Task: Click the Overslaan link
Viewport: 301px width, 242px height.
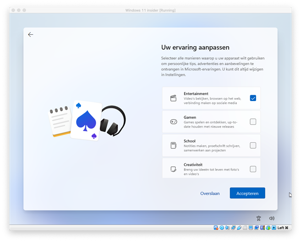Action: [x=210, y=194]
